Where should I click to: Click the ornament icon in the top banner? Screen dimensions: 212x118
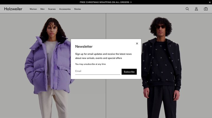click(131, 2)
